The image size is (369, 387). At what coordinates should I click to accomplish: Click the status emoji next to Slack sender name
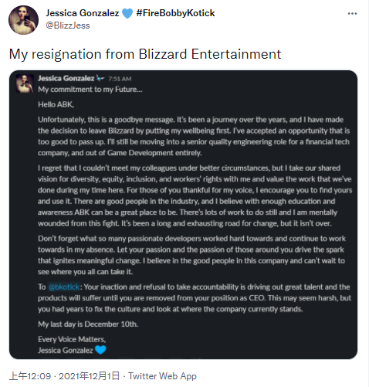100,78
